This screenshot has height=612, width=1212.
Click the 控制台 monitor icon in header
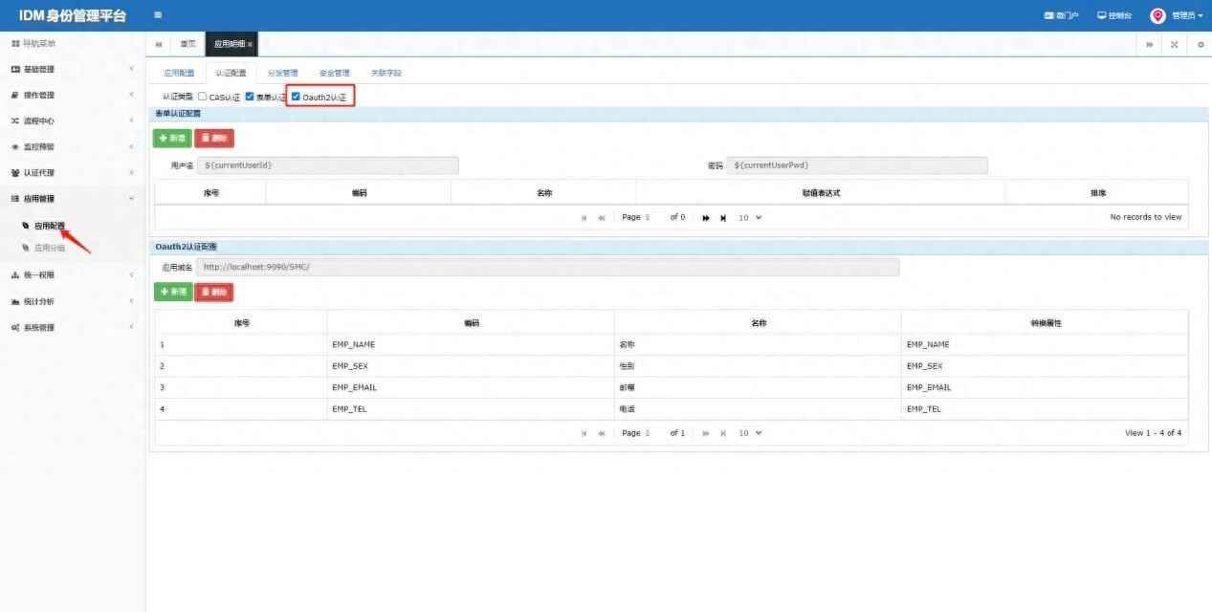1102,15
